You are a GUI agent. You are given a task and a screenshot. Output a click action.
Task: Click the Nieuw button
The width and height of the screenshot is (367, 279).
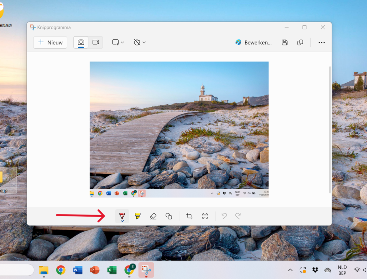click(50, 42)
